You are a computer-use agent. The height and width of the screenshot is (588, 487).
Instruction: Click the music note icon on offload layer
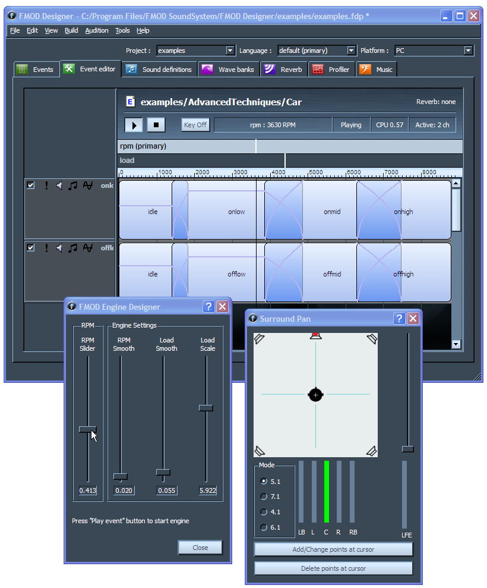(x=72, y=247)
